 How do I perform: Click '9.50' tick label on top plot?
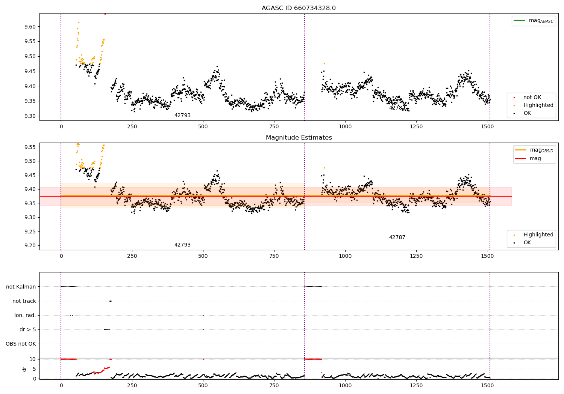(30, 57)
